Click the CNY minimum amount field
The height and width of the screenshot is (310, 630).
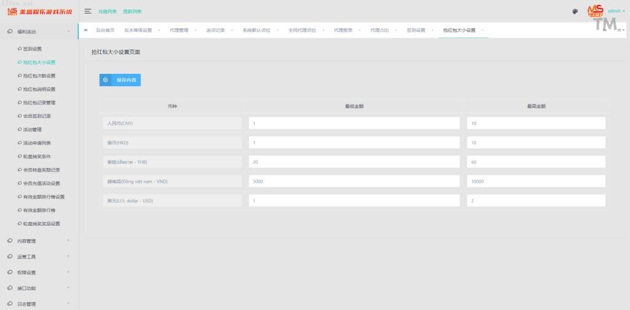(x=354, y=123)
